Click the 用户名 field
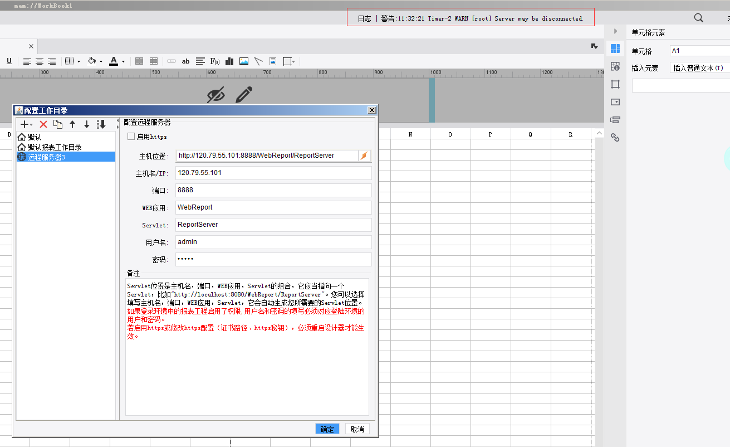Screen dimensions: 730x447 [273, 242]
